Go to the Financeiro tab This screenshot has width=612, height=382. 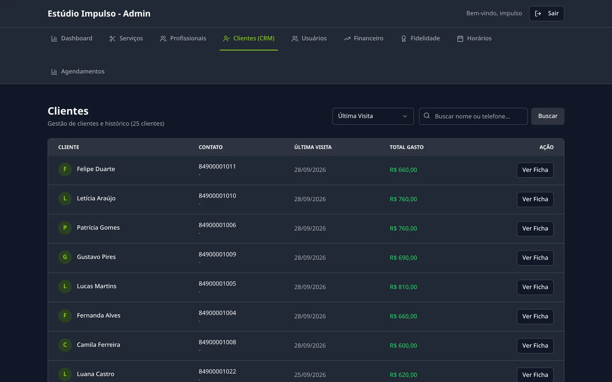pos(363,39)
